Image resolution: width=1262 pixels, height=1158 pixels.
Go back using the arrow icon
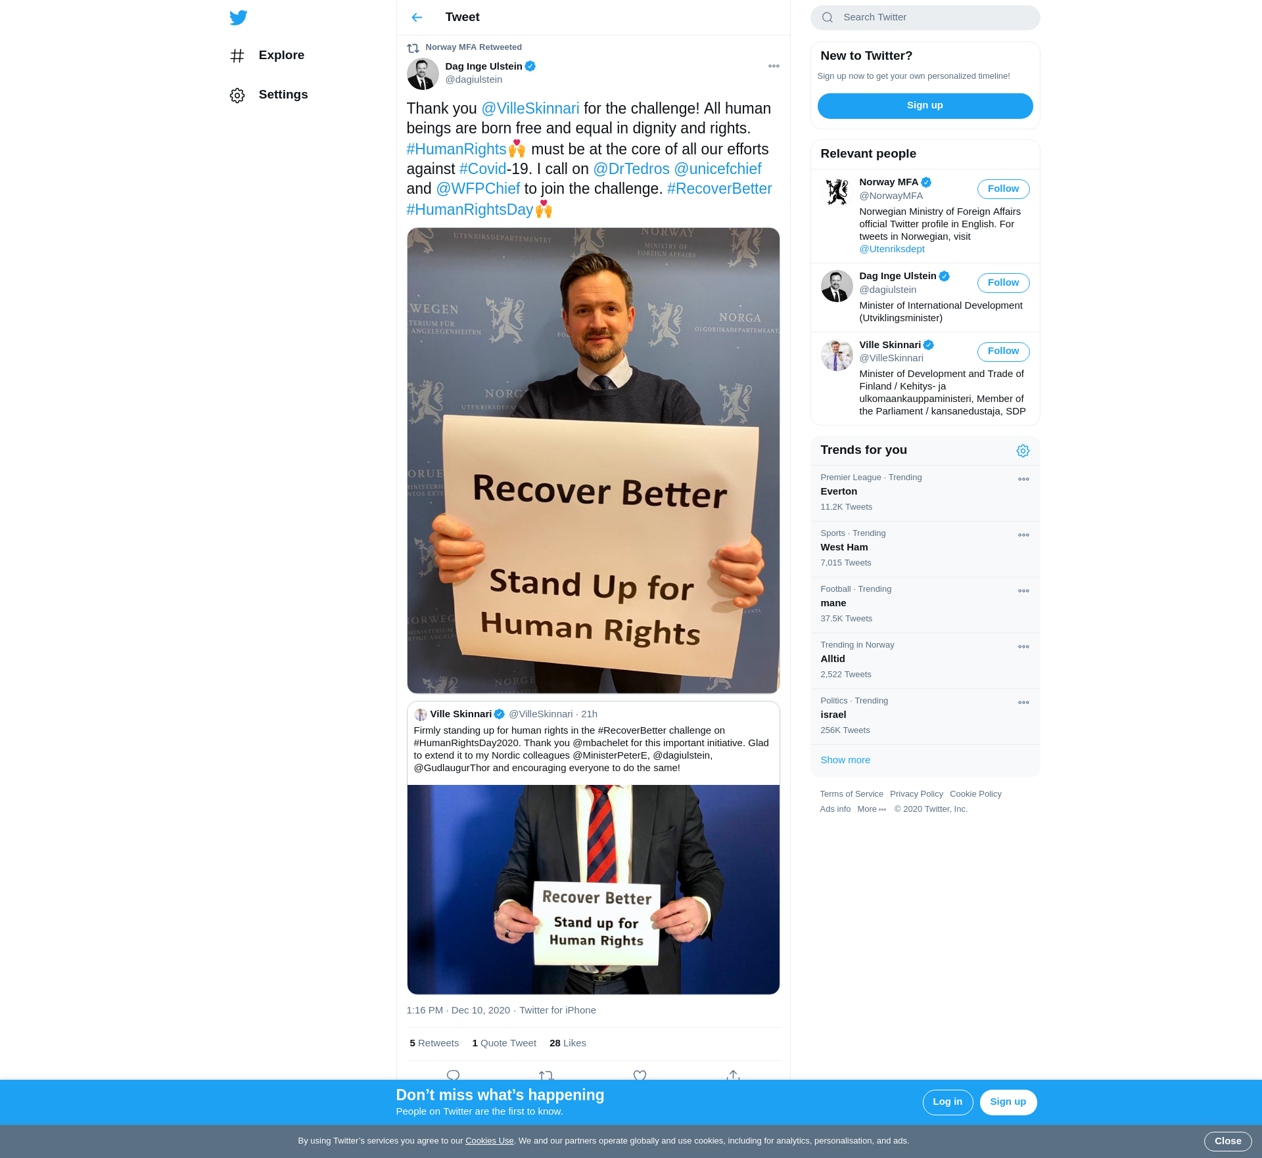pos(417,18)
